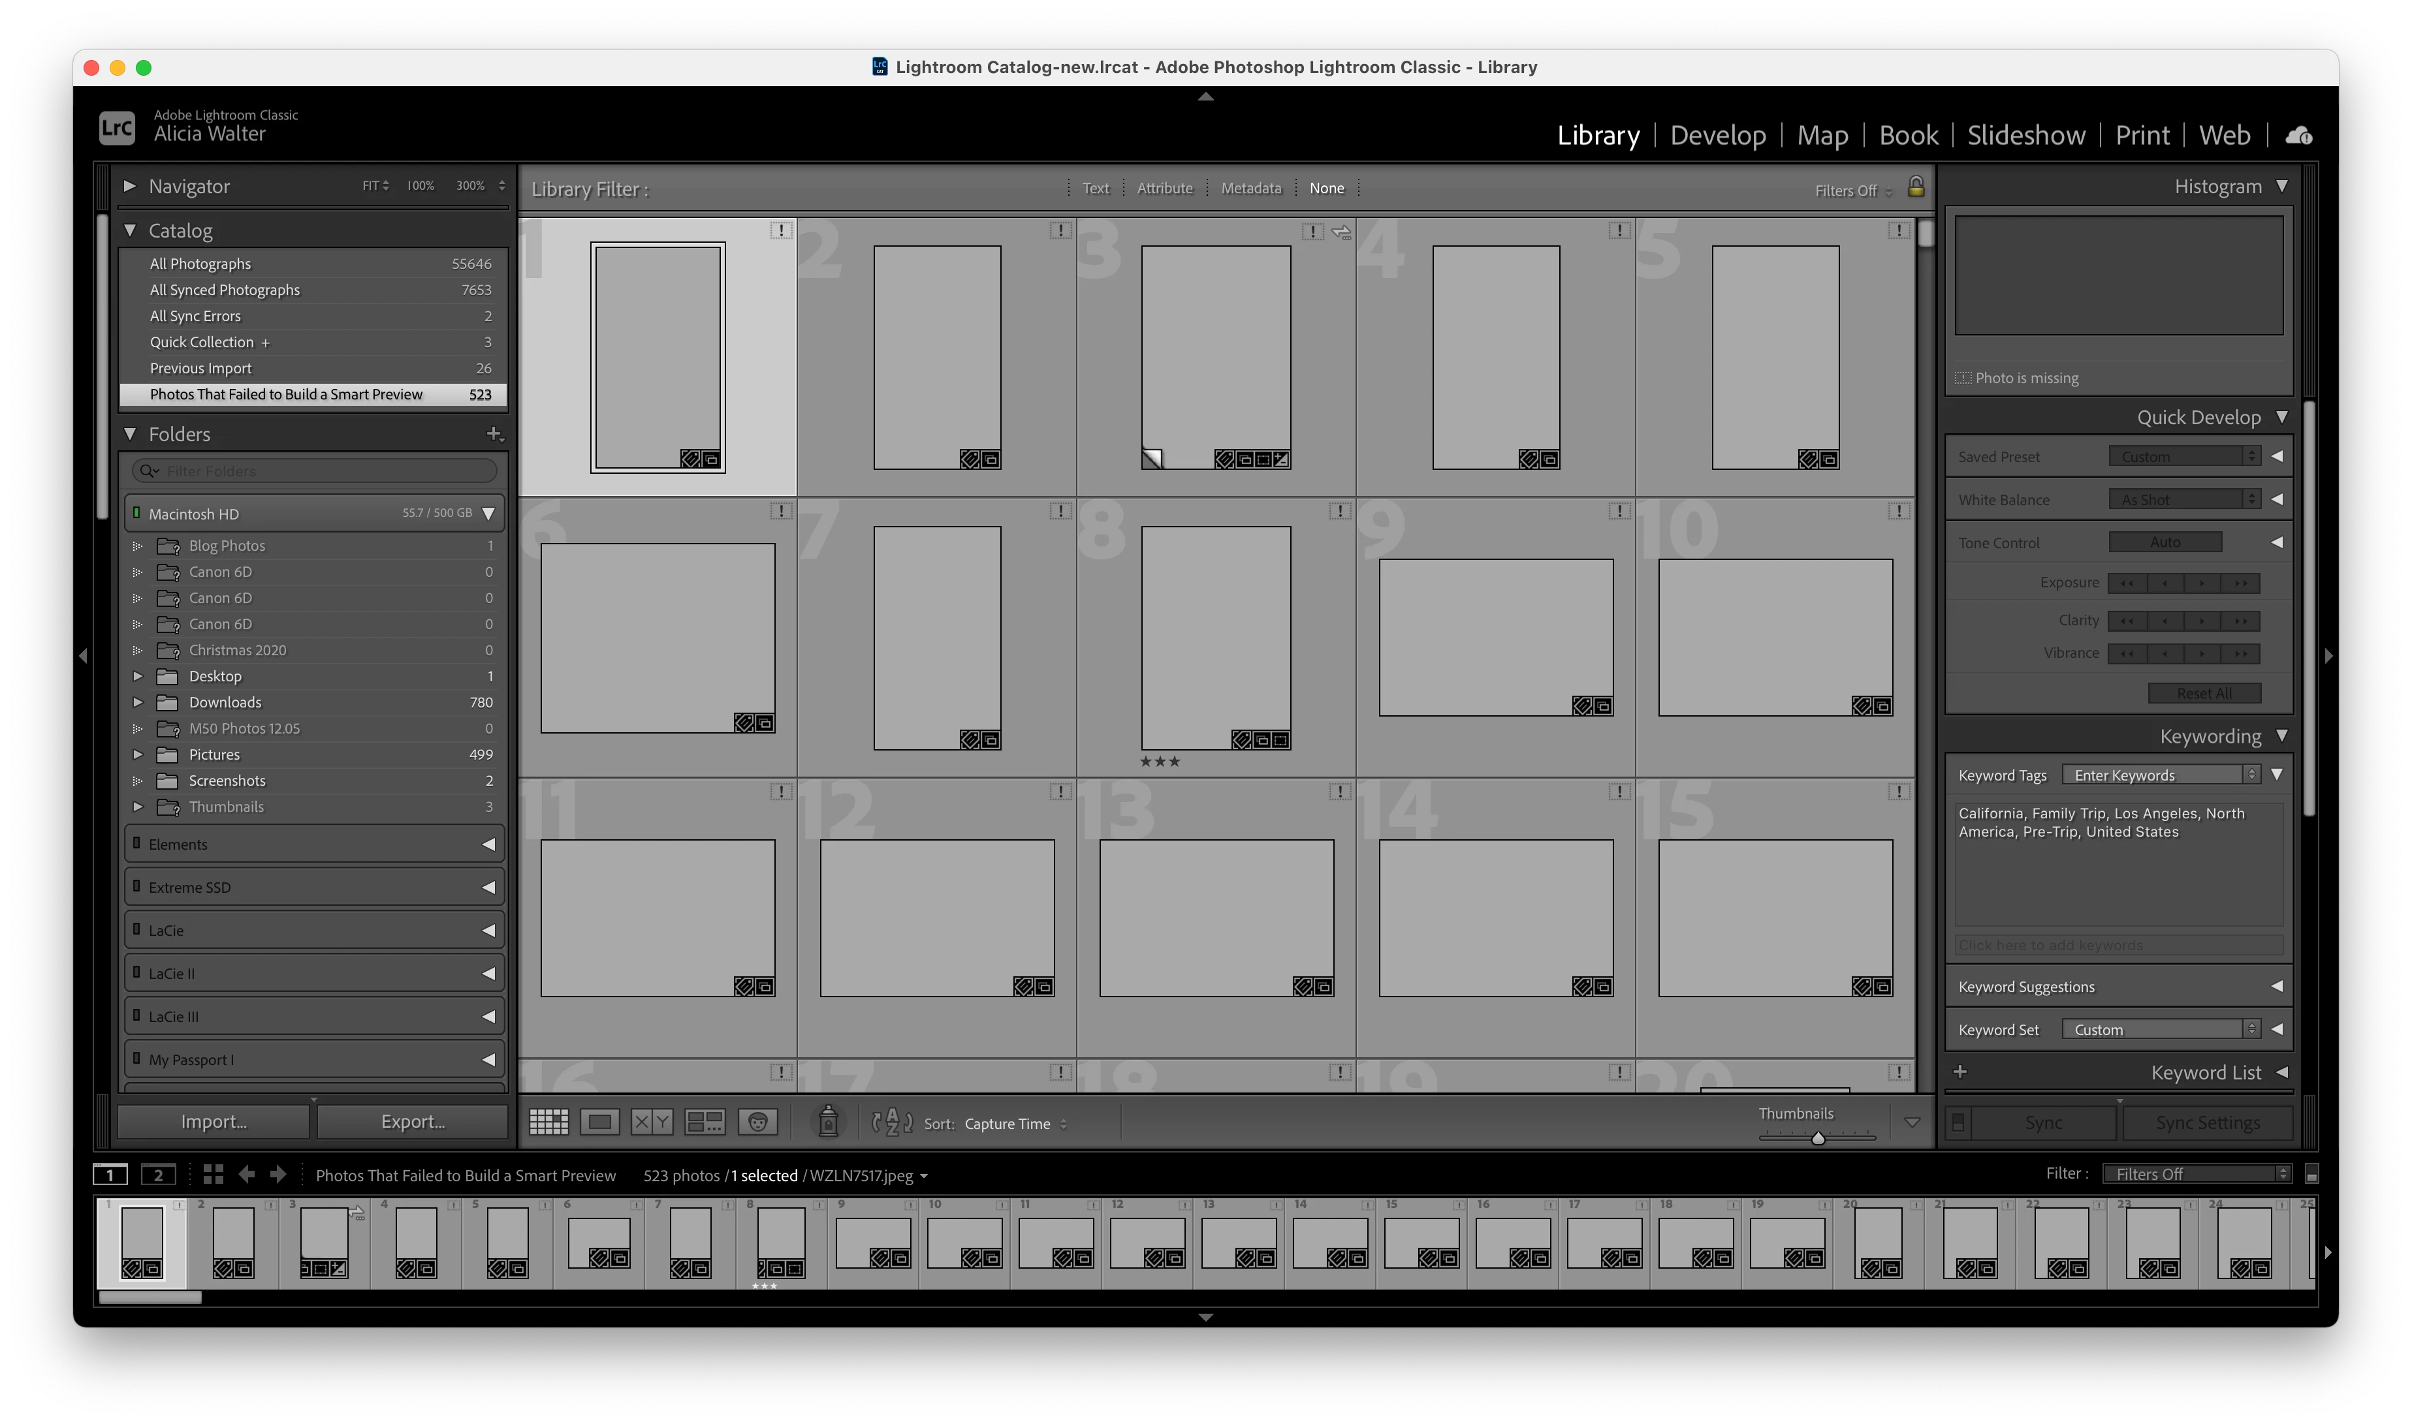Expand the Downloads folder

tap(137, 702)
